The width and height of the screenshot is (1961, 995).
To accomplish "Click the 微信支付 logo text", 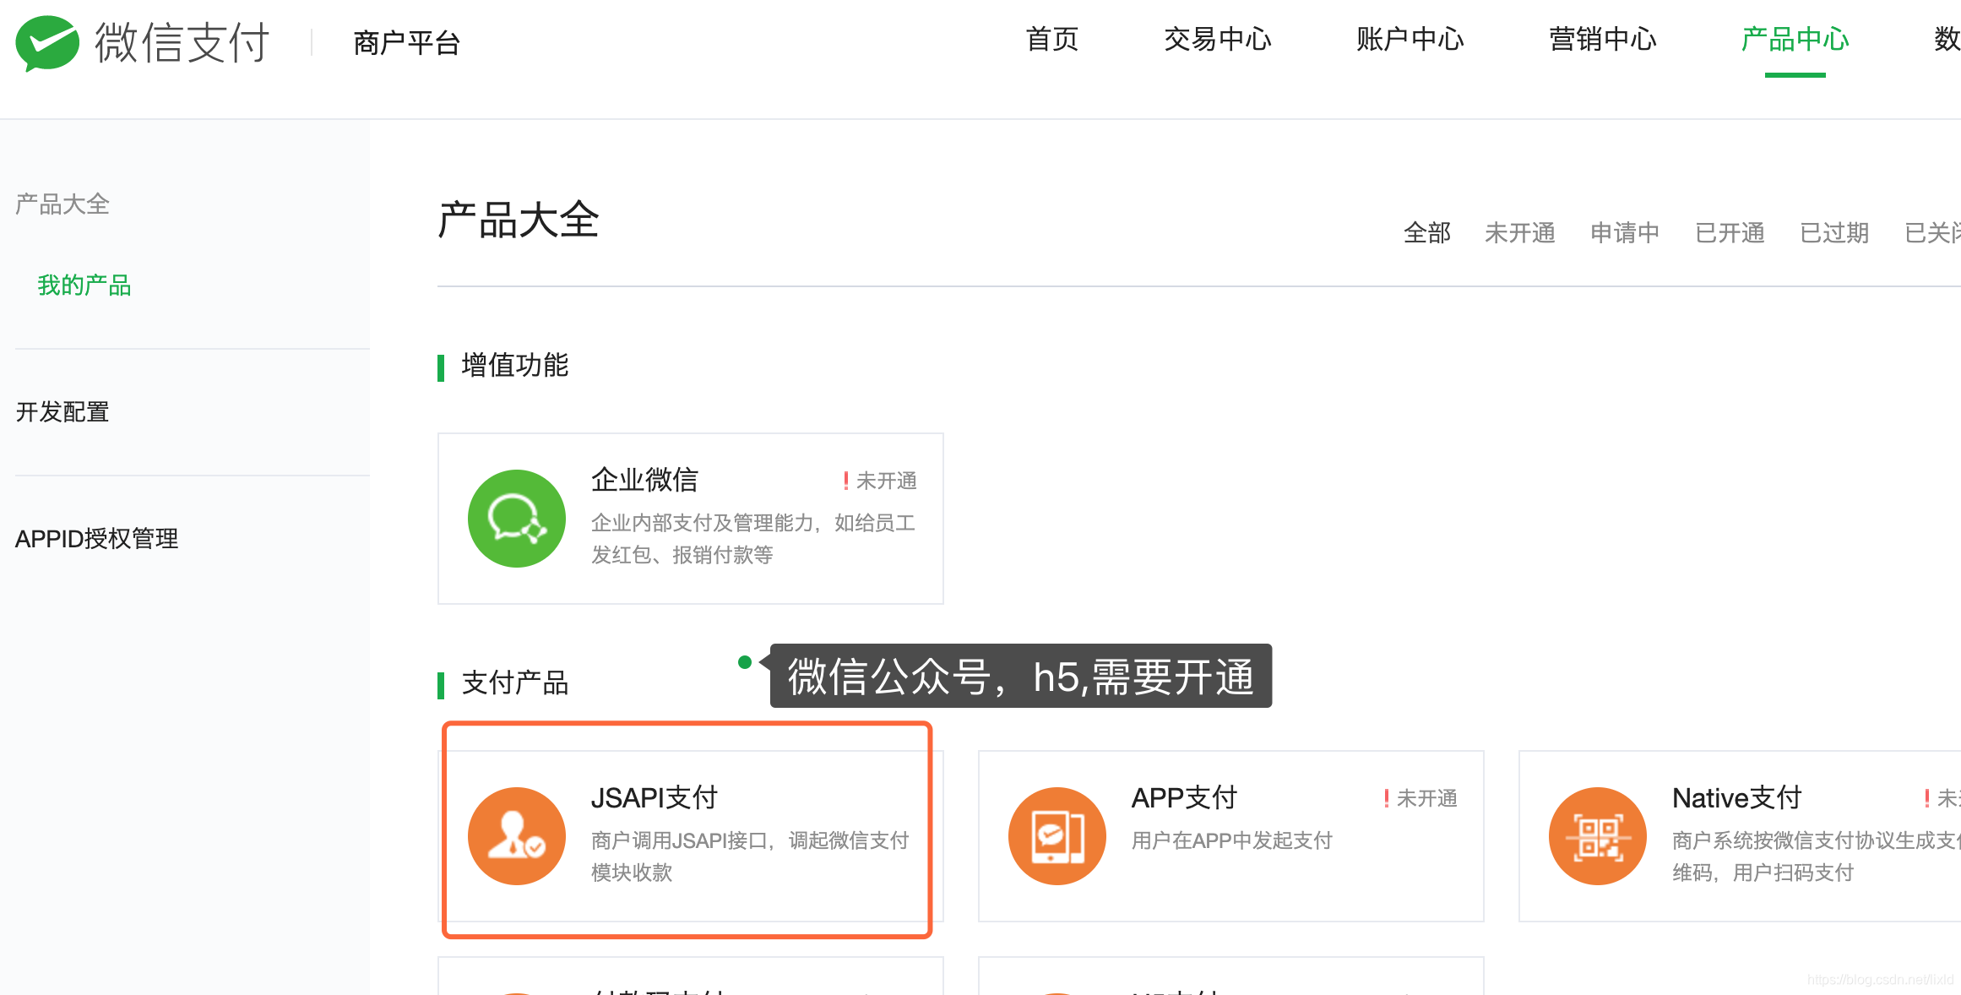I will tap(182, 42).
